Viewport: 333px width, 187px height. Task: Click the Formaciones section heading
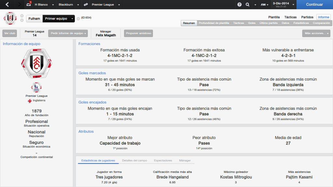[89, 44]
